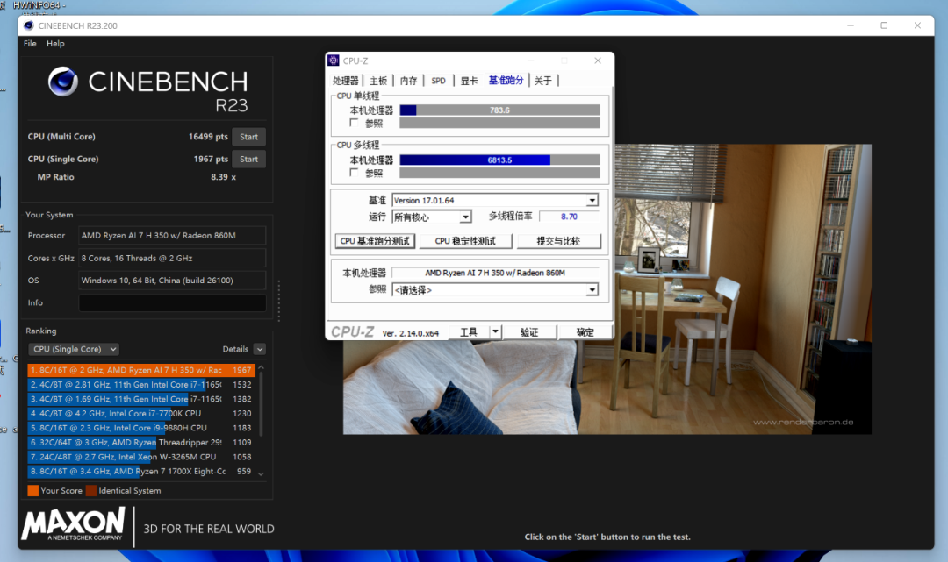Switch to the 内存 tab in CPU-Z

[408, 81]
